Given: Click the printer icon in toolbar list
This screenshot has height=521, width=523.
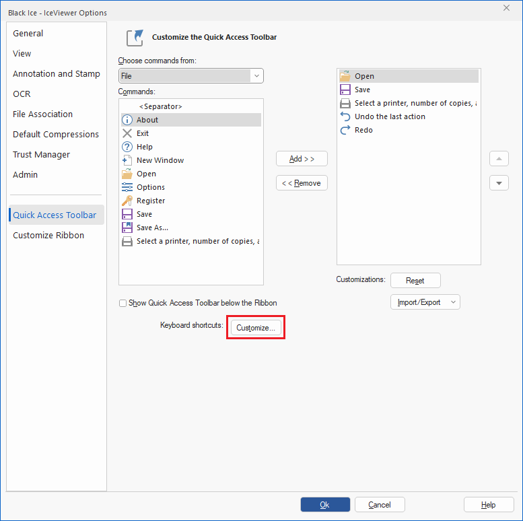Looking at the screenshot, I should pos(345,104).
